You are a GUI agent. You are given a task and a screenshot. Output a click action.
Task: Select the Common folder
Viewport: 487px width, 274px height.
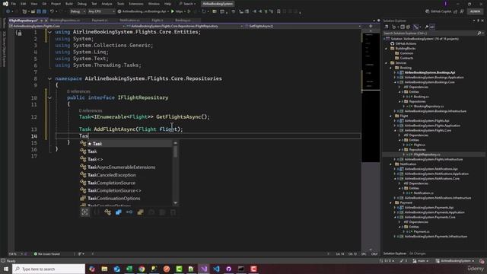406,53
